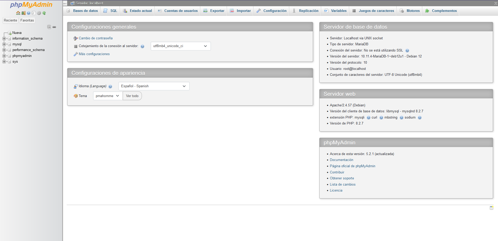Click the phpMyAdmin logo
This screenshot has height=241, width=498.
(x=31, y=5)
